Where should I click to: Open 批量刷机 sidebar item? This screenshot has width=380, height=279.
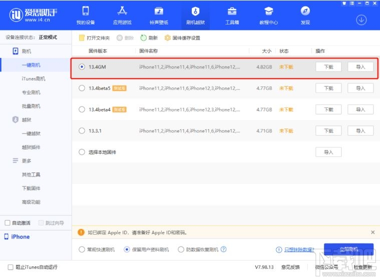[x=31, y=106]
